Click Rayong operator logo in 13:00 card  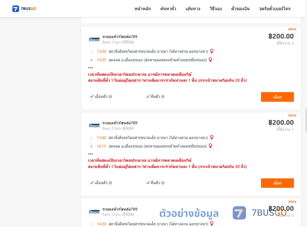click(x=94, y=39)
